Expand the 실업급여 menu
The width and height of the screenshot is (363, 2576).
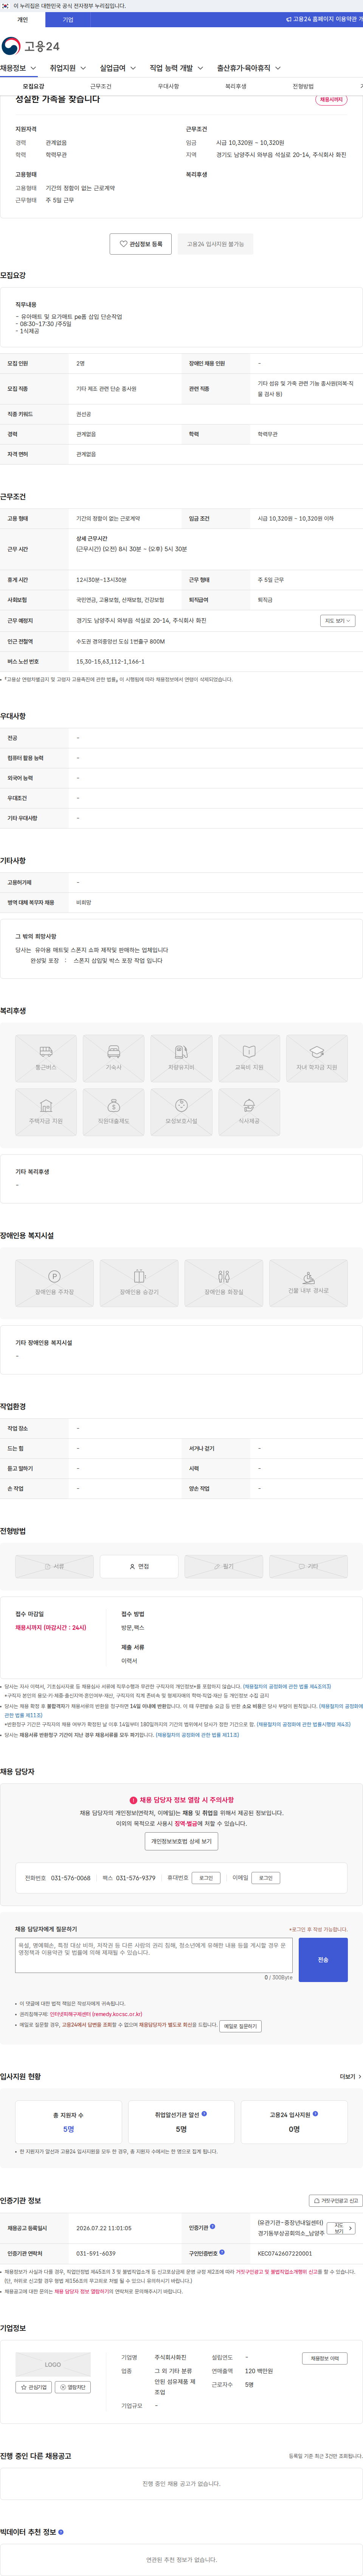click(x=118, y=68)
